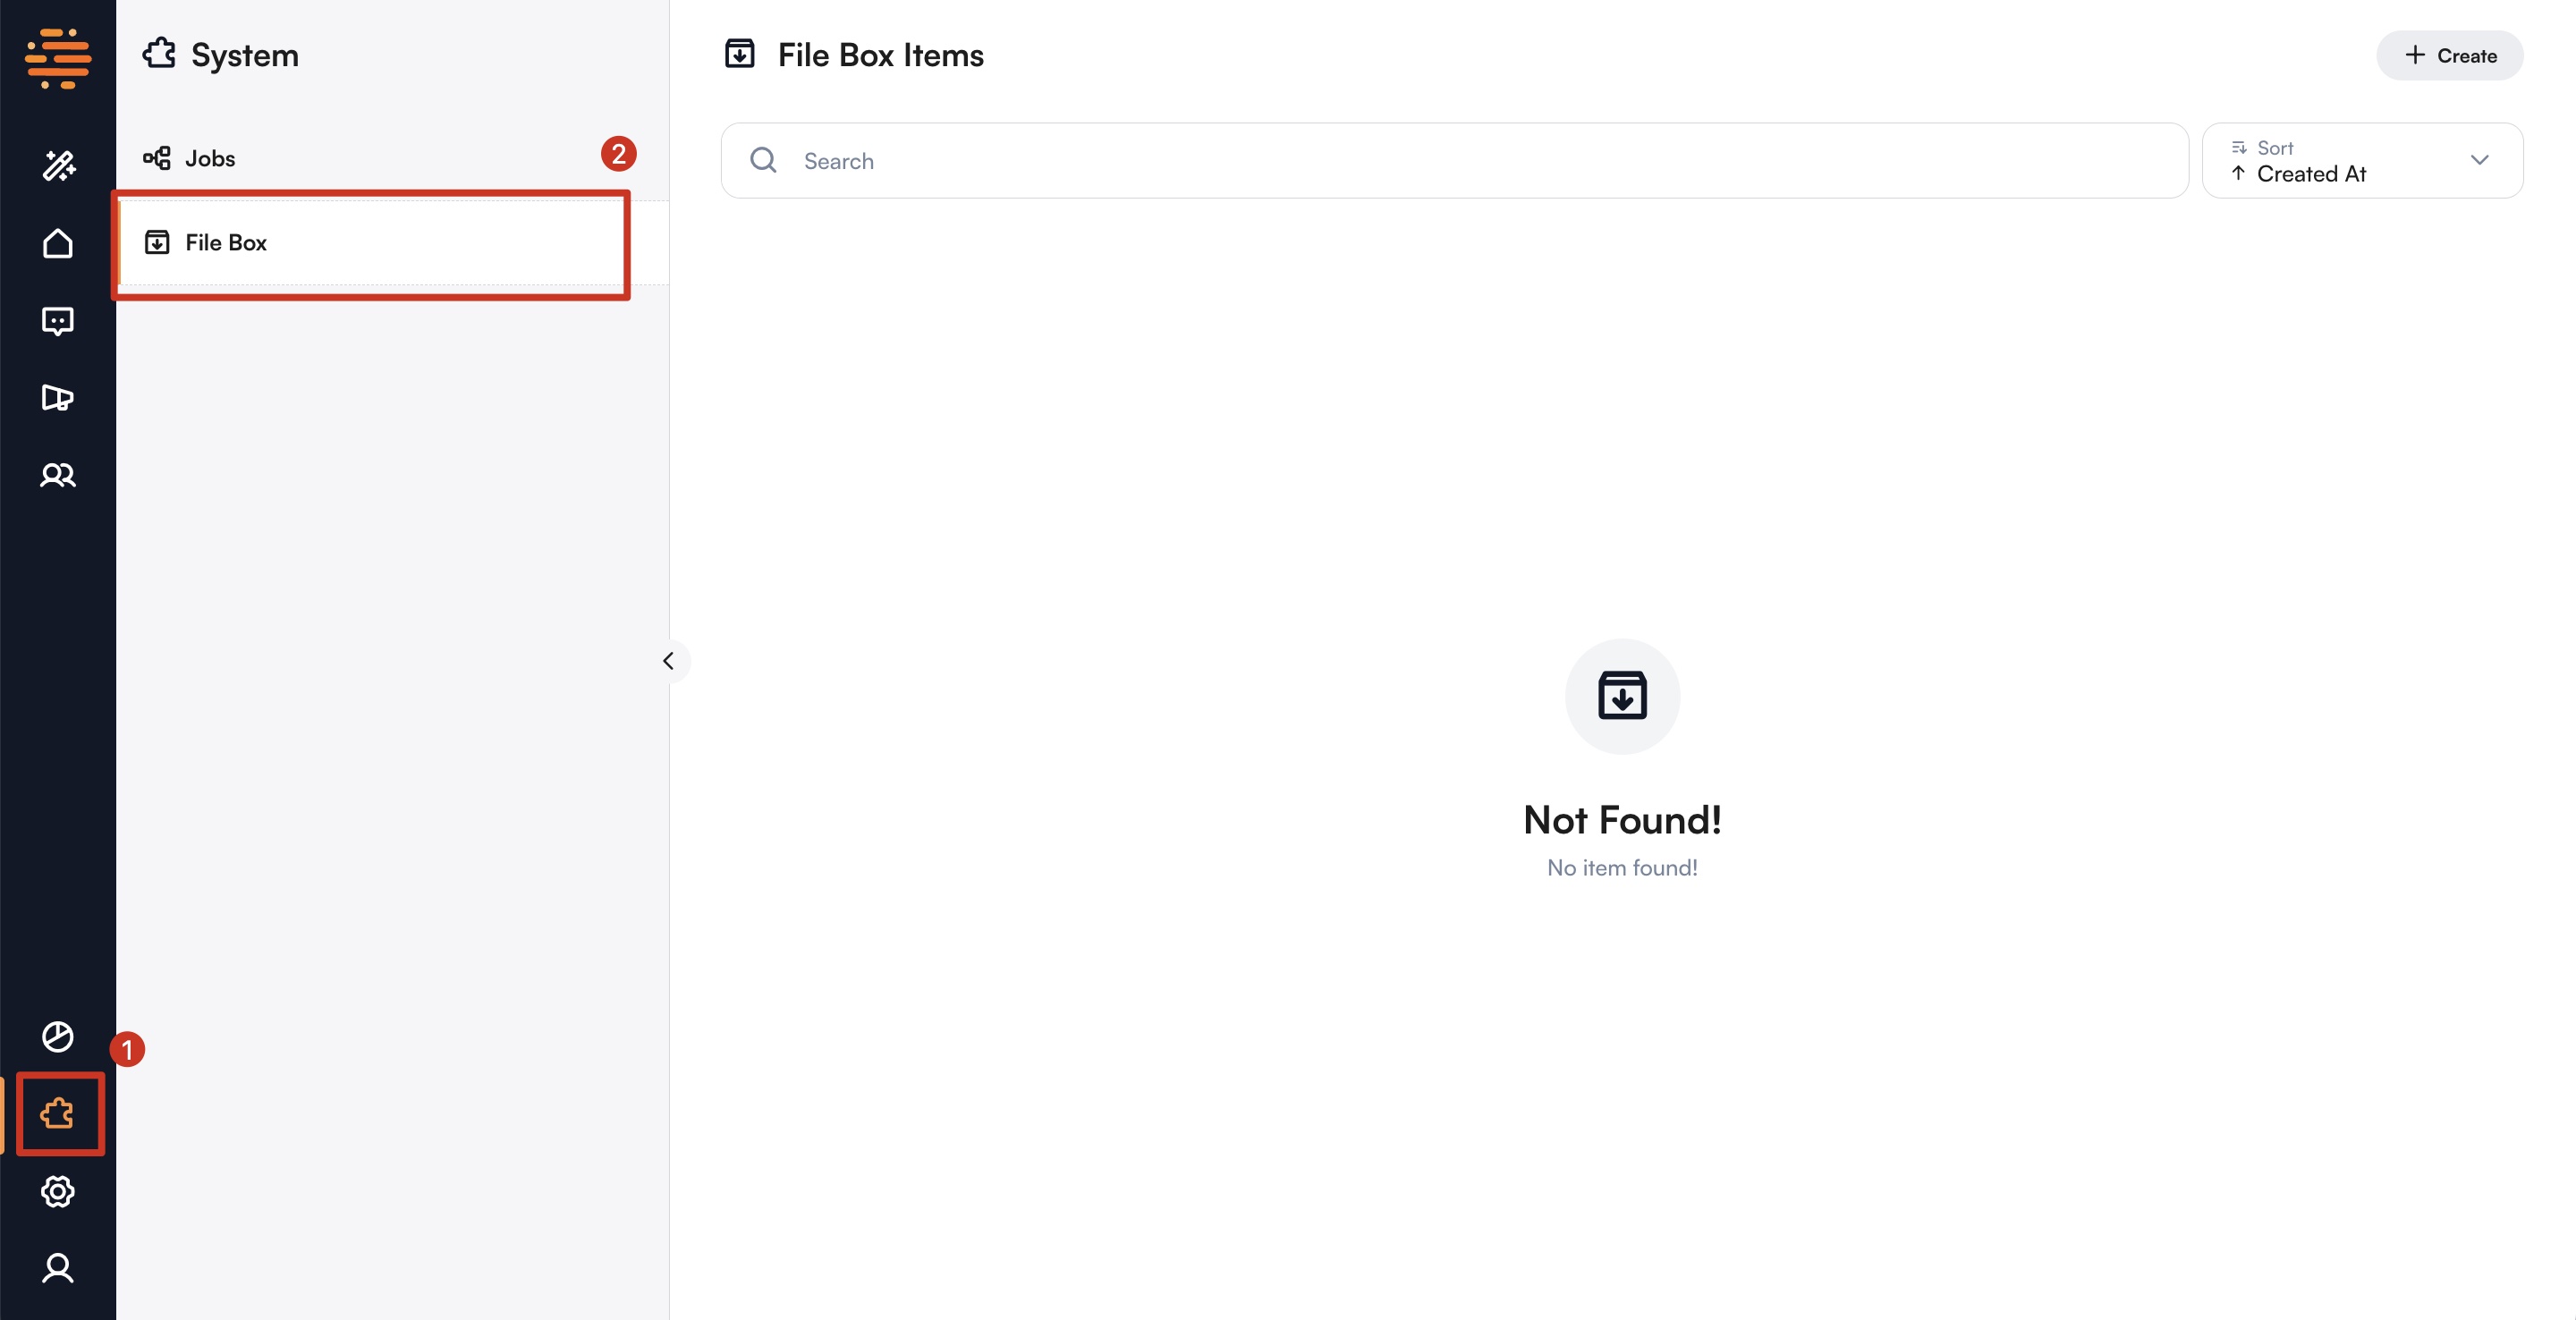The height and width of the screenshot is (1320, 2576).
Task: Open the megaphone campaigns sidebar icon
Action: point(58,398)
